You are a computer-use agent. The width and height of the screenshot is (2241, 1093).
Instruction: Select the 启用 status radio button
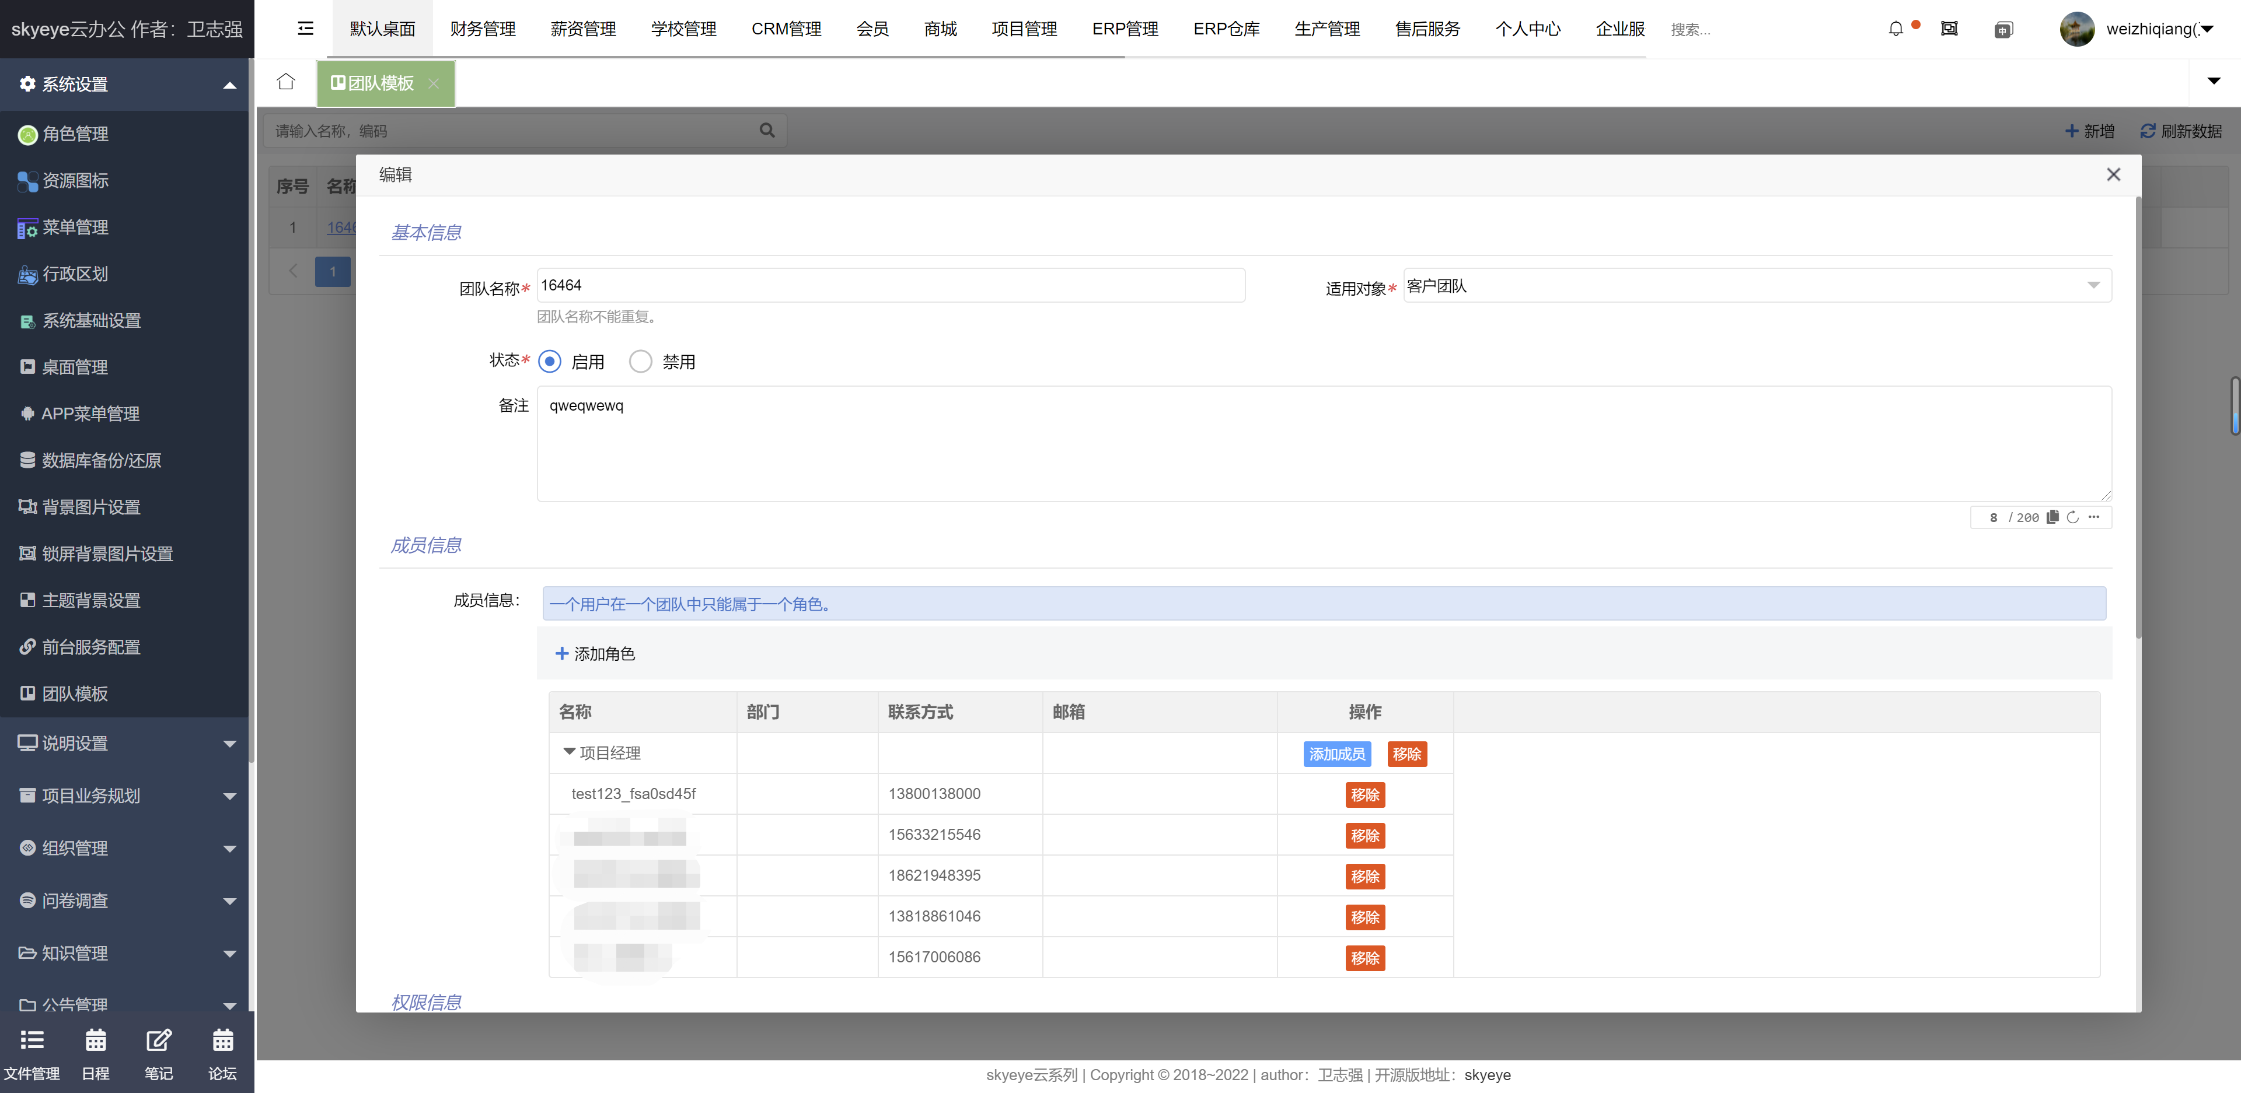coord(550,361)
